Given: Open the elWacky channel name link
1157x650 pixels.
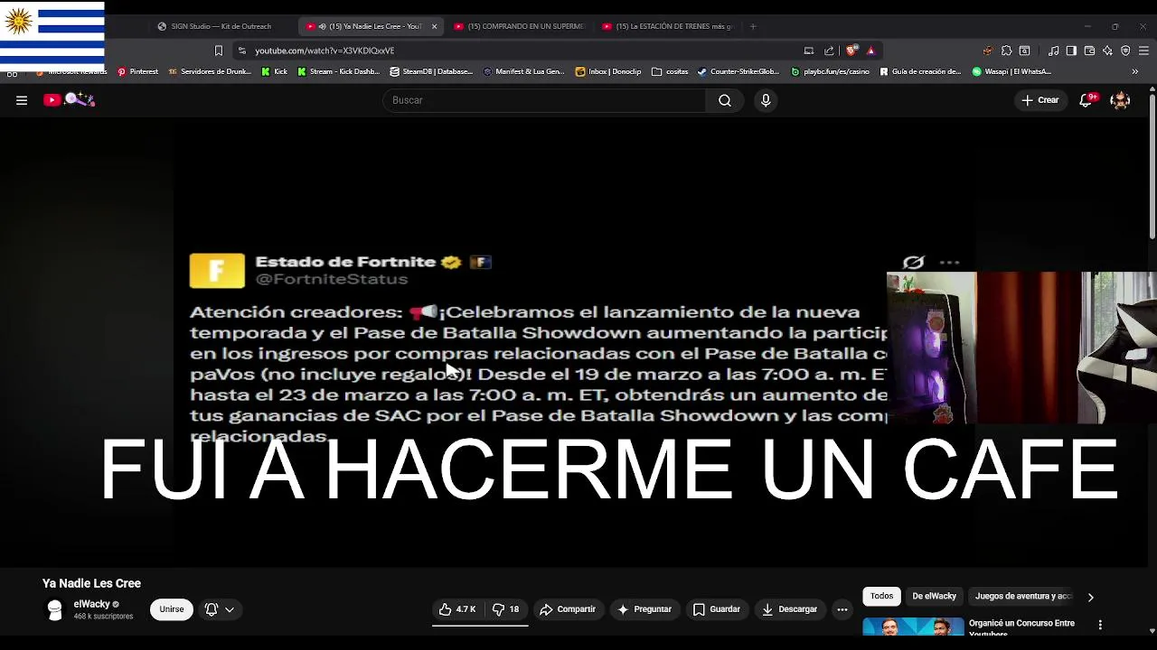Looking at the screenshot, I should 91,604.
